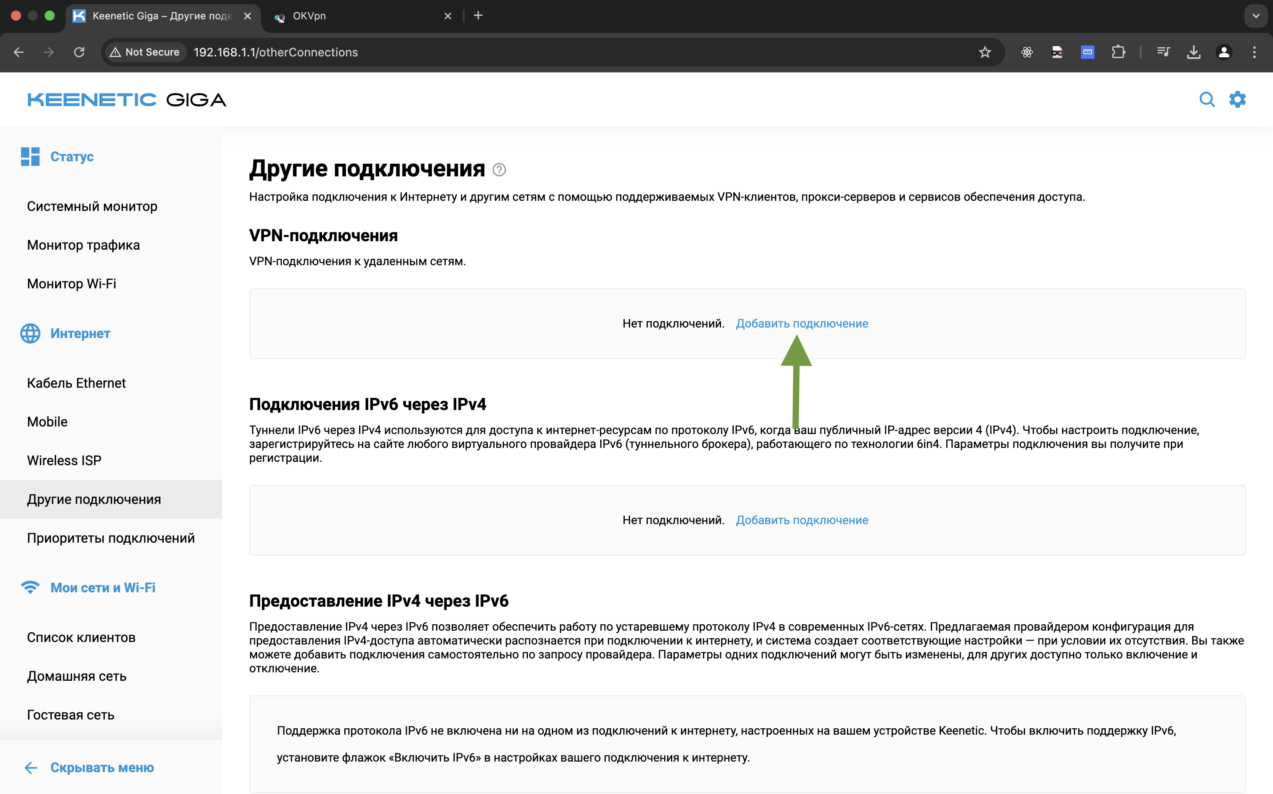The width and height of the screenshot is (1273, 794).
Task: Open the search magnifier in Keenetic header
Action: 1207,99
